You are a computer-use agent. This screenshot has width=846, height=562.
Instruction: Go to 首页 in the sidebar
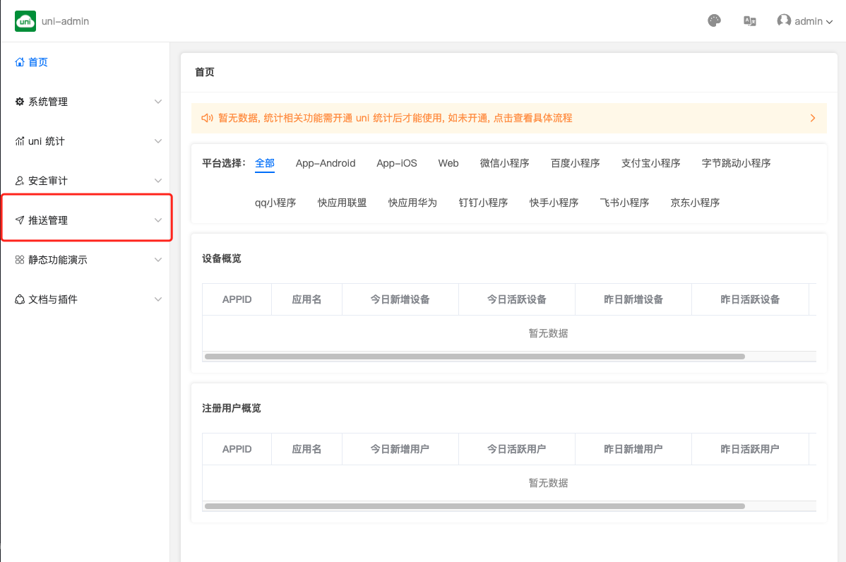[85, 62]
